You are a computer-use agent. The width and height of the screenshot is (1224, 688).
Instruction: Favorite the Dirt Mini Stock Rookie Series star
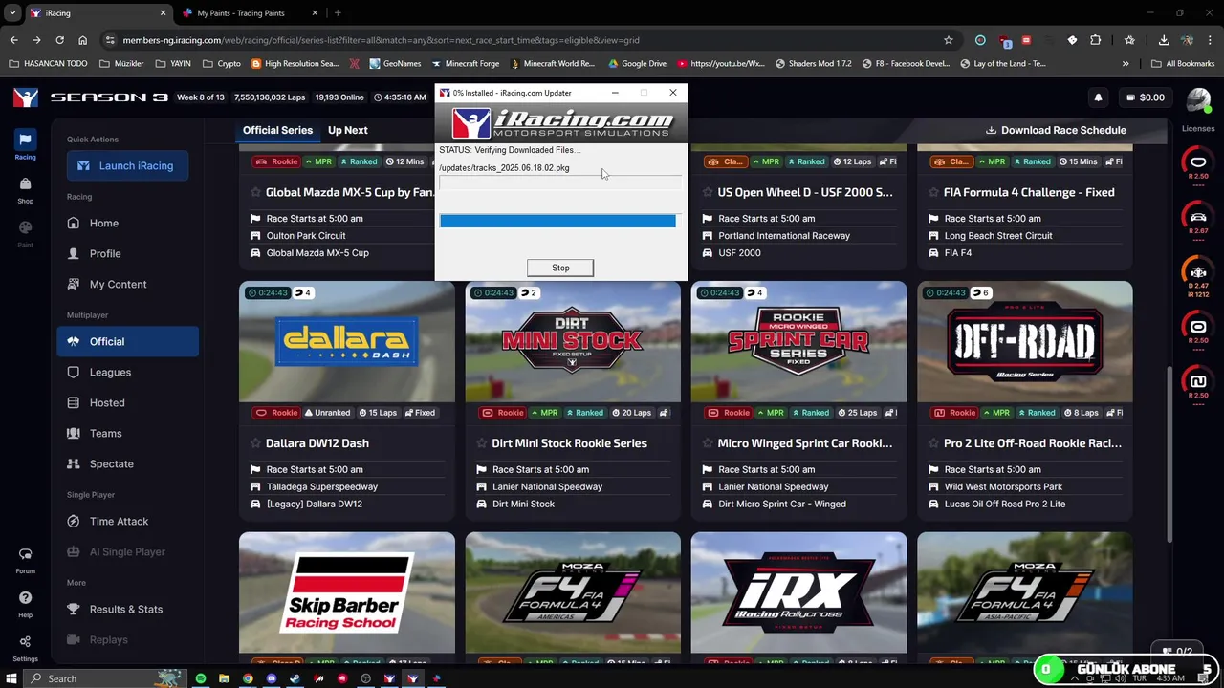click(x=481, y=443)
